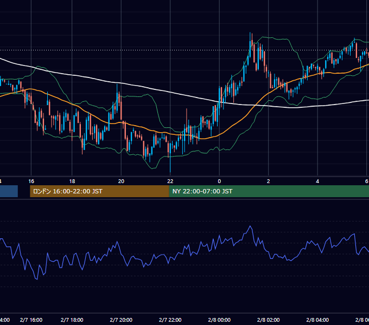
Task: Click the long lower-wick candle at 22:00
Action: pos(170,157)
